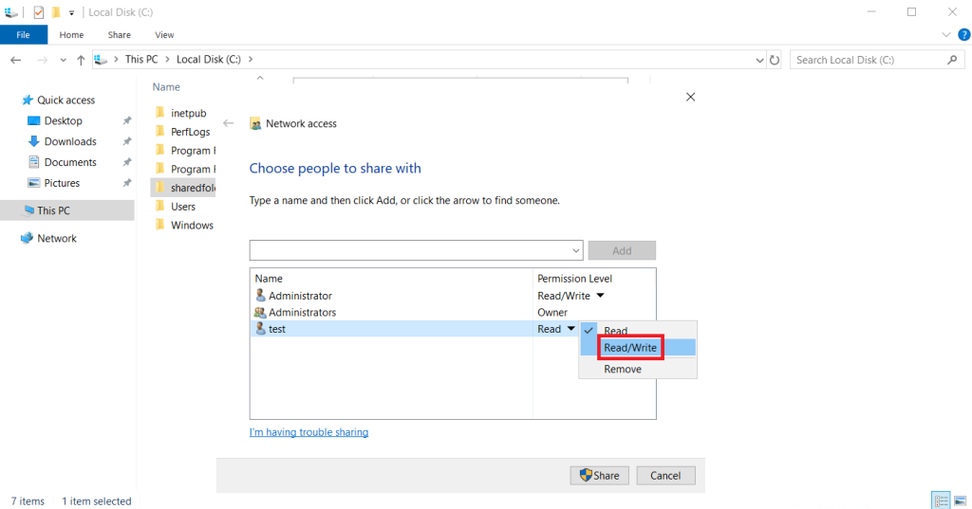The height and width of the screenshot is (509, 972).
Task: Switch to details view layout icon
Action: 941,500
